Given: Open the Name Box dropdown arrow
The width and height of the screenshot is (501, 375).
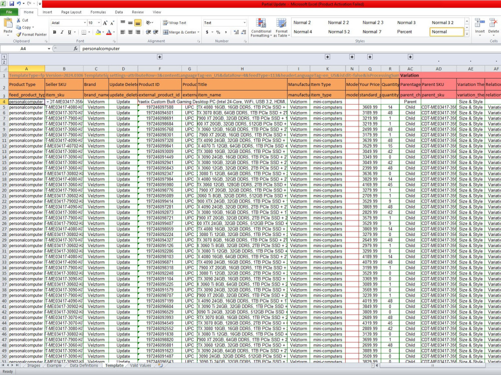Looking at the screenshot, I should (x=49, y=48).
